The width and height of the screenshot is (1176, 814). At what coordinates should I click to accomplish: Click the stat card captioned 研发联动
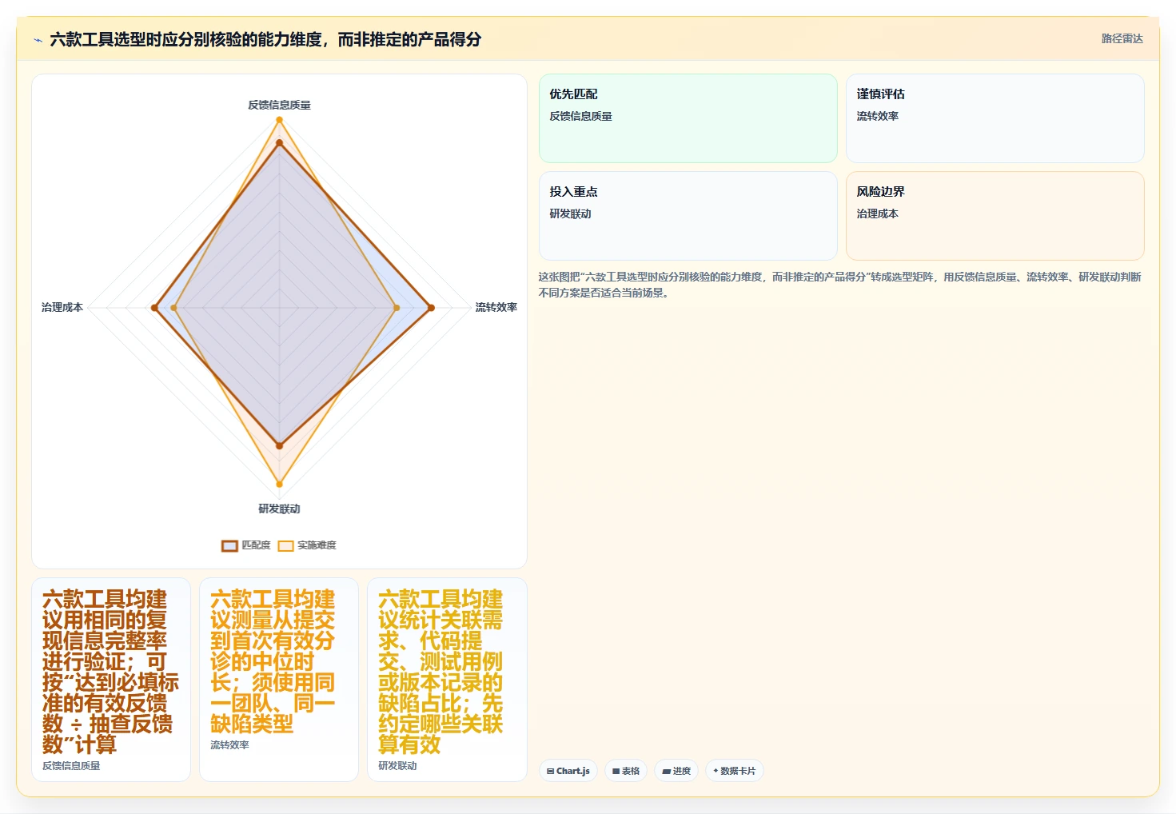click(x=447, y=680)
